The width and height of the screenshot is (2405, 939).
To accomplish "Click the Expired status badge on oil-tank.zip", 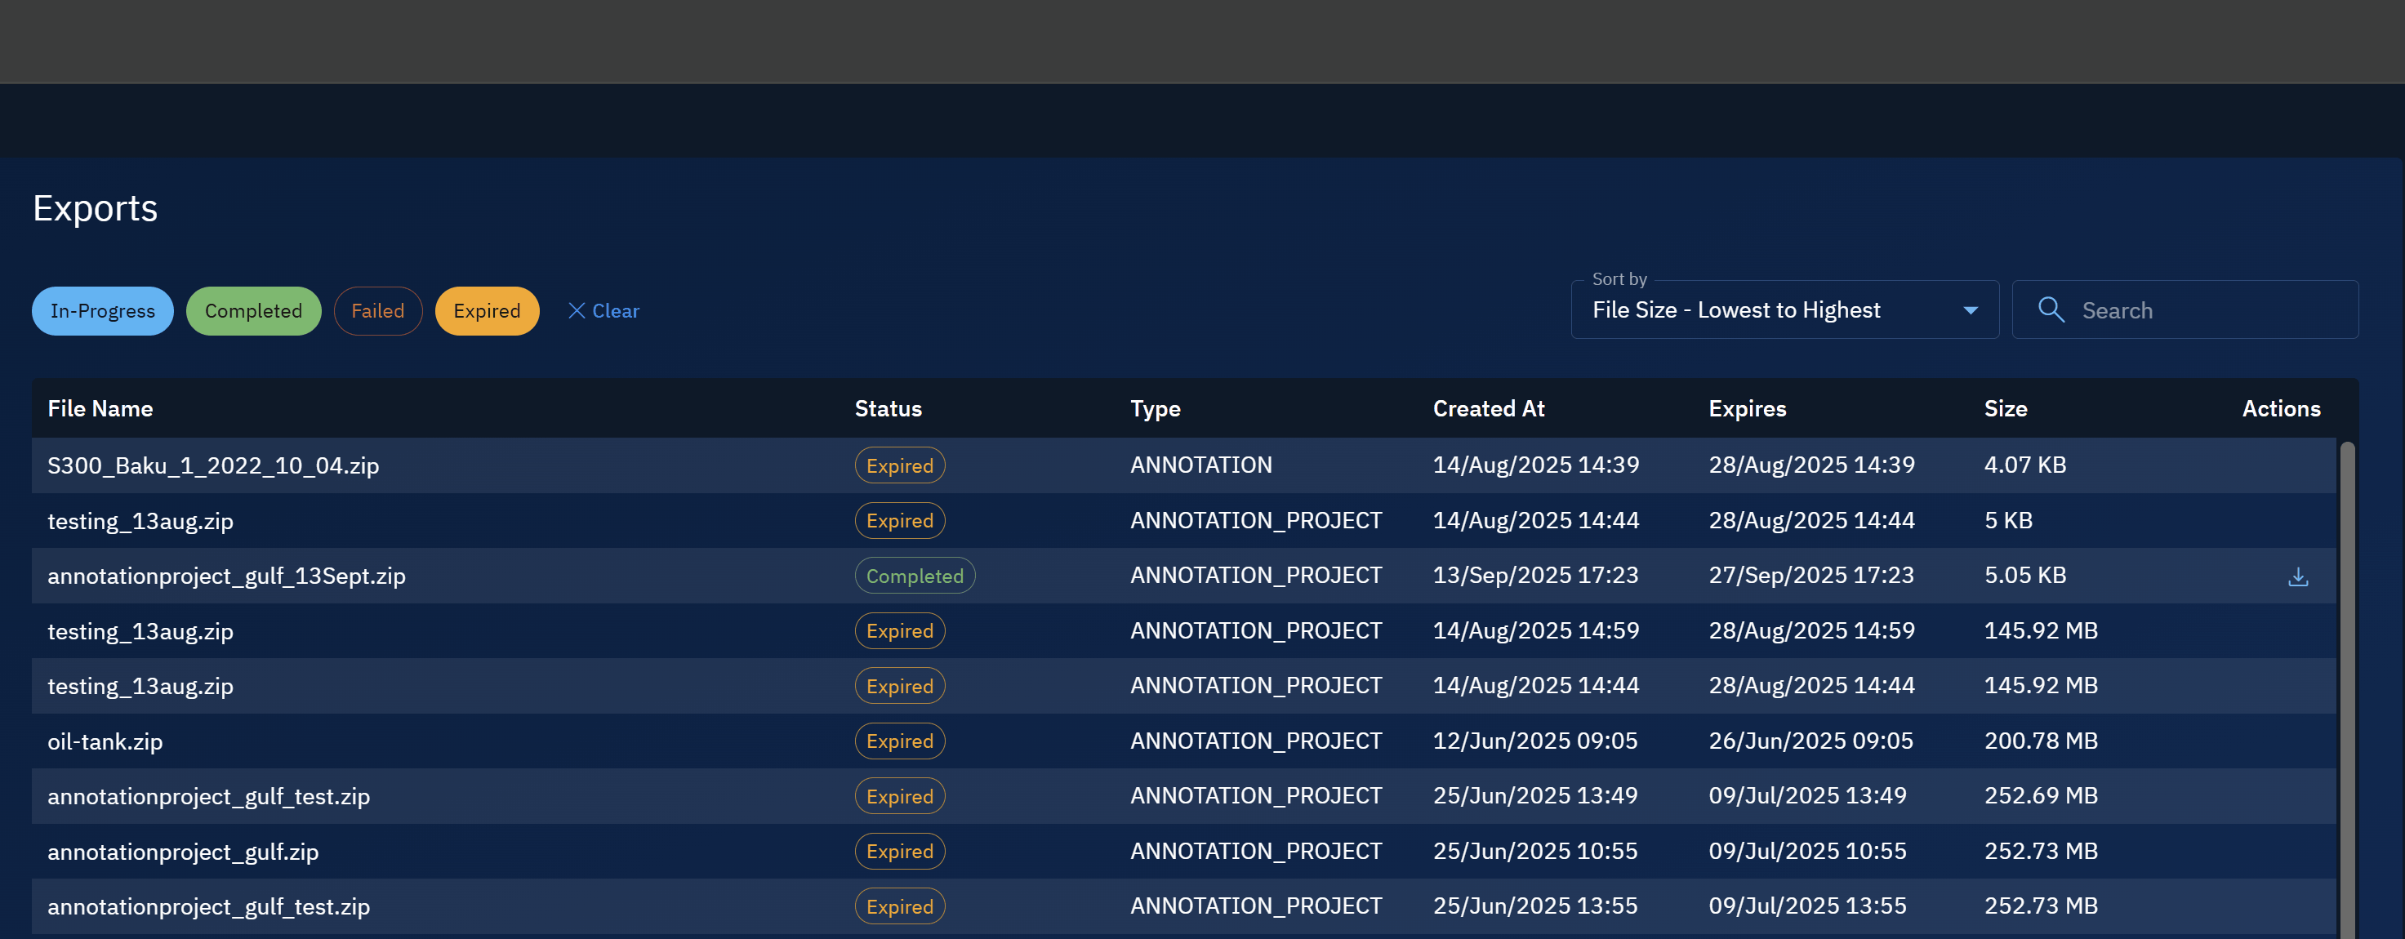I will (x=899, y=741).
